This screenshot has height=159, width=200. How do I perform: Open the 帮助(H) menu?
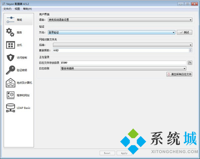27,9
